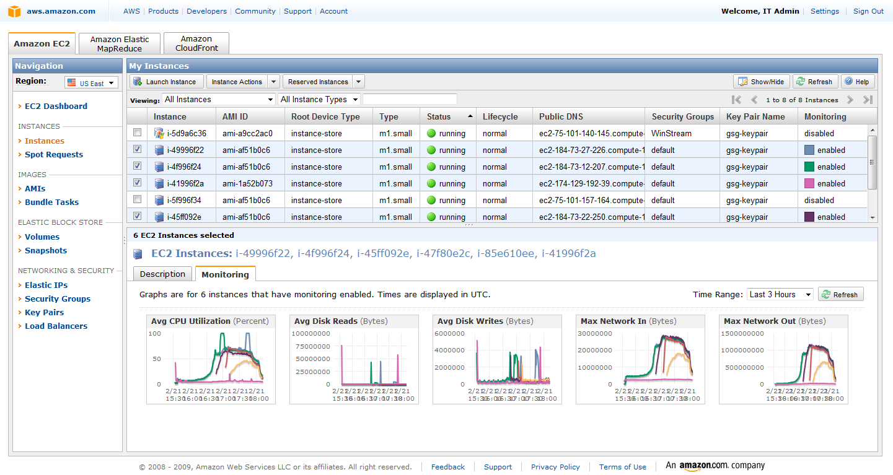This screenshot has width=893, height=475.
Task: Switch to Amazon EC2 tab
Action: (x=42, y=44)
